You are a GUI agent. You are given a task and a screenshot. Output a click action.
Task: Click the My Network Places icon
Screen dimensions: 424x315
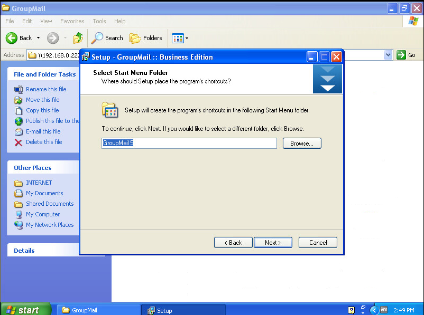[19, 225]
